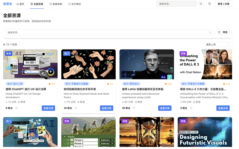Focus the top header search field

(x=176, y=4)
